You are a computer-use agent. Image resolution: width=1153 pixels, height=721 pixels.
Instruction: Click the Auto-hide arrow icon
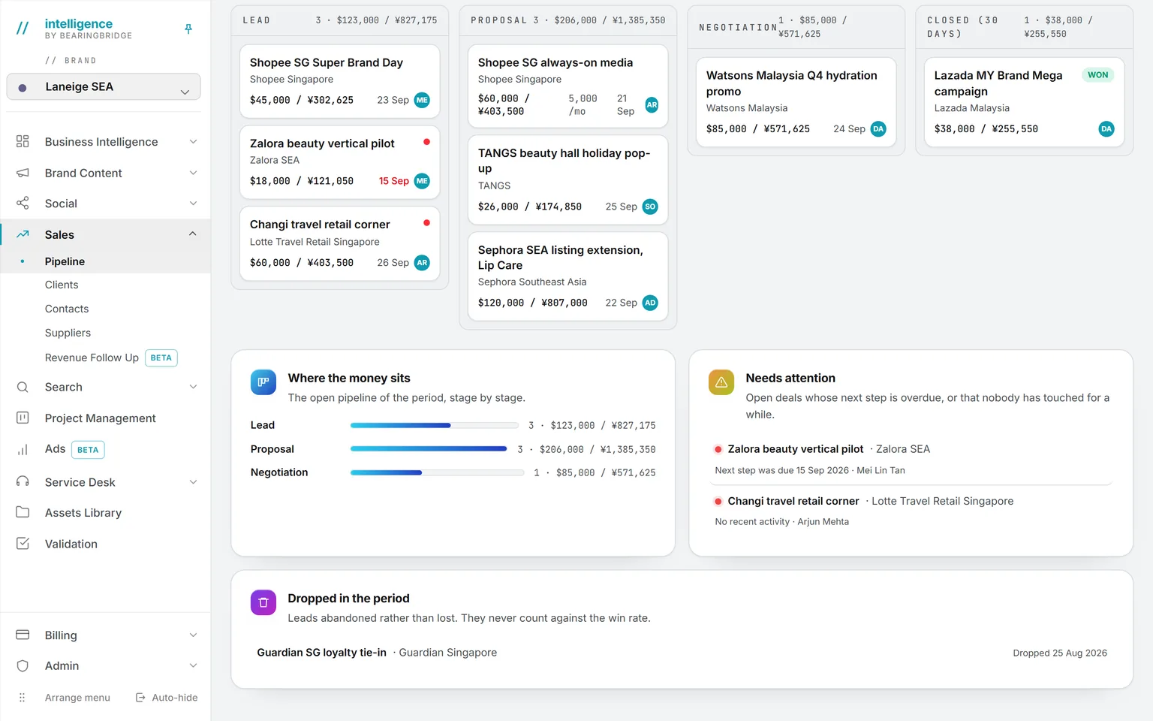tap(140, 698)
